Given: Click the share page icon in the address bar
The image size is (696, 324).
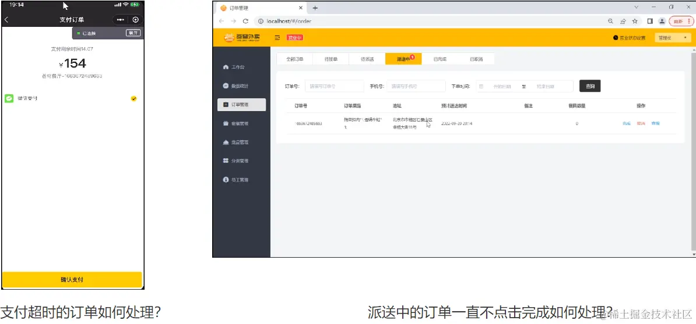Looking at the screenshot, I should point(623,21).
